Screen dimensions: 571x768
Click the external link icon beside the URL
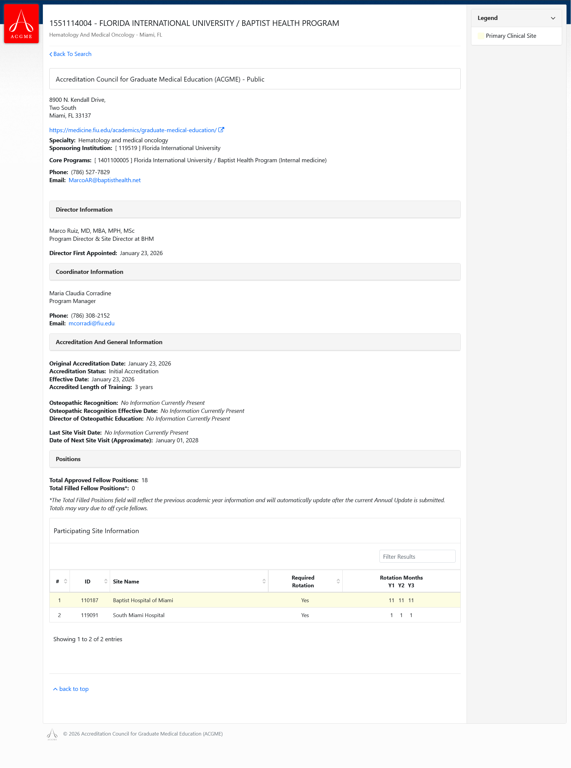tap(221, 130)
